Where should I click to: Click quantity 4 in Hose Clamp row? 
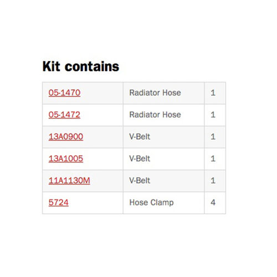coord(213,203)
